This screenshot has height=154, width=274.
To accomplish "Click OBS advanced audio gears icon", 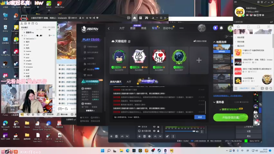I will (x=167, y=136).
